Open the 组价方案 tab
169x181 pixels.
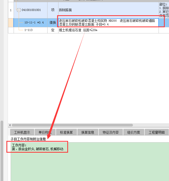coord(133,132)
